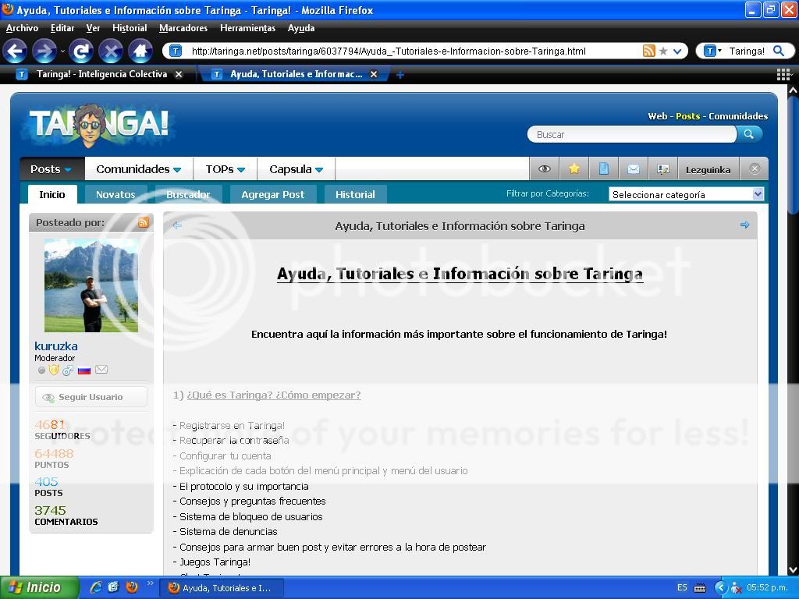Image resolution: width=799 pixels, height=599 pixels.
Task: Open the browser home page icon
Action: coord(140,51)
